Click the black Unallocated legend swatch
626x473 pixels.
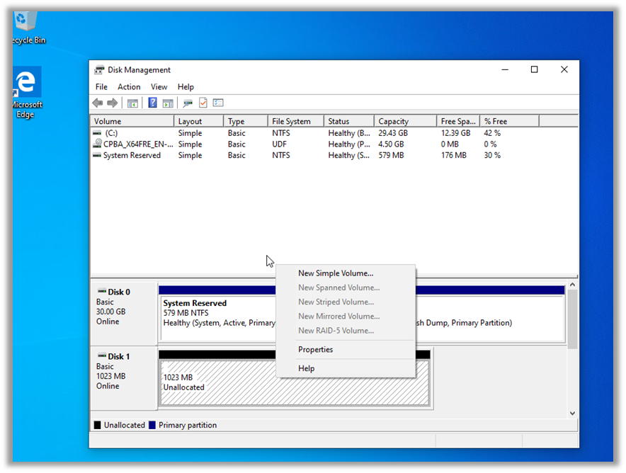pyautogui.click(x=98, y=425)
